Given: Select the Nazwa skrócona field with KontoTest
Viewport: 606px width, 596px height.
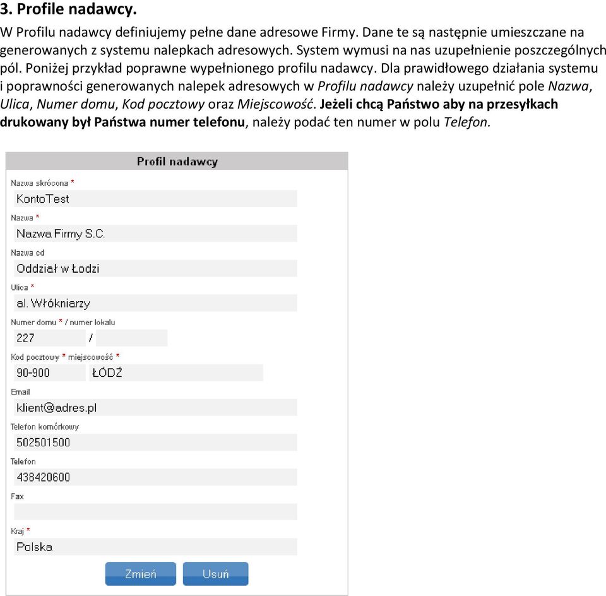Looking at the screenshot, I should [x=155, y=199].
